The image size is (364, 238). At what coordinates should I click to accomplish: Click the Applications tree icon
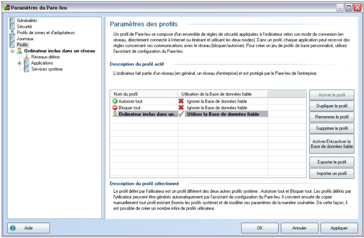pos(26,63)
